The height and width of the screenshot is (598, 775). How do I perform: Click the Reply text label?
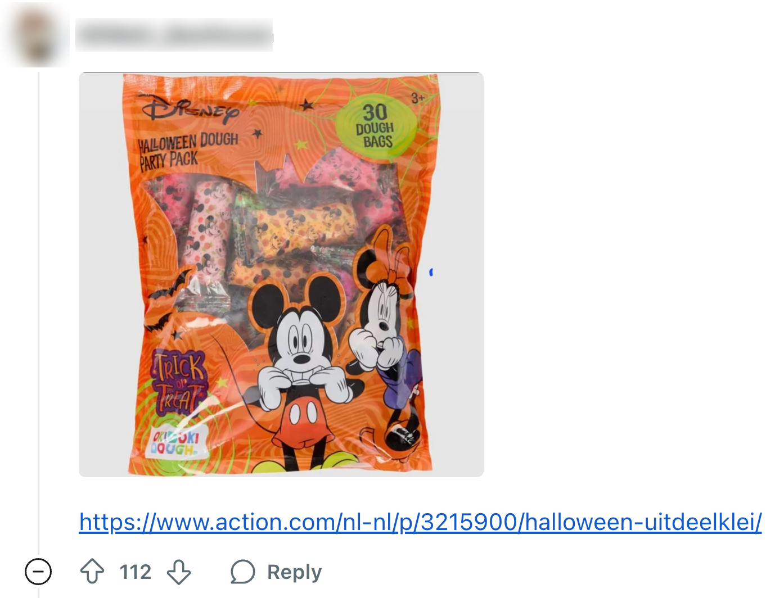click(x=294, y=572)
